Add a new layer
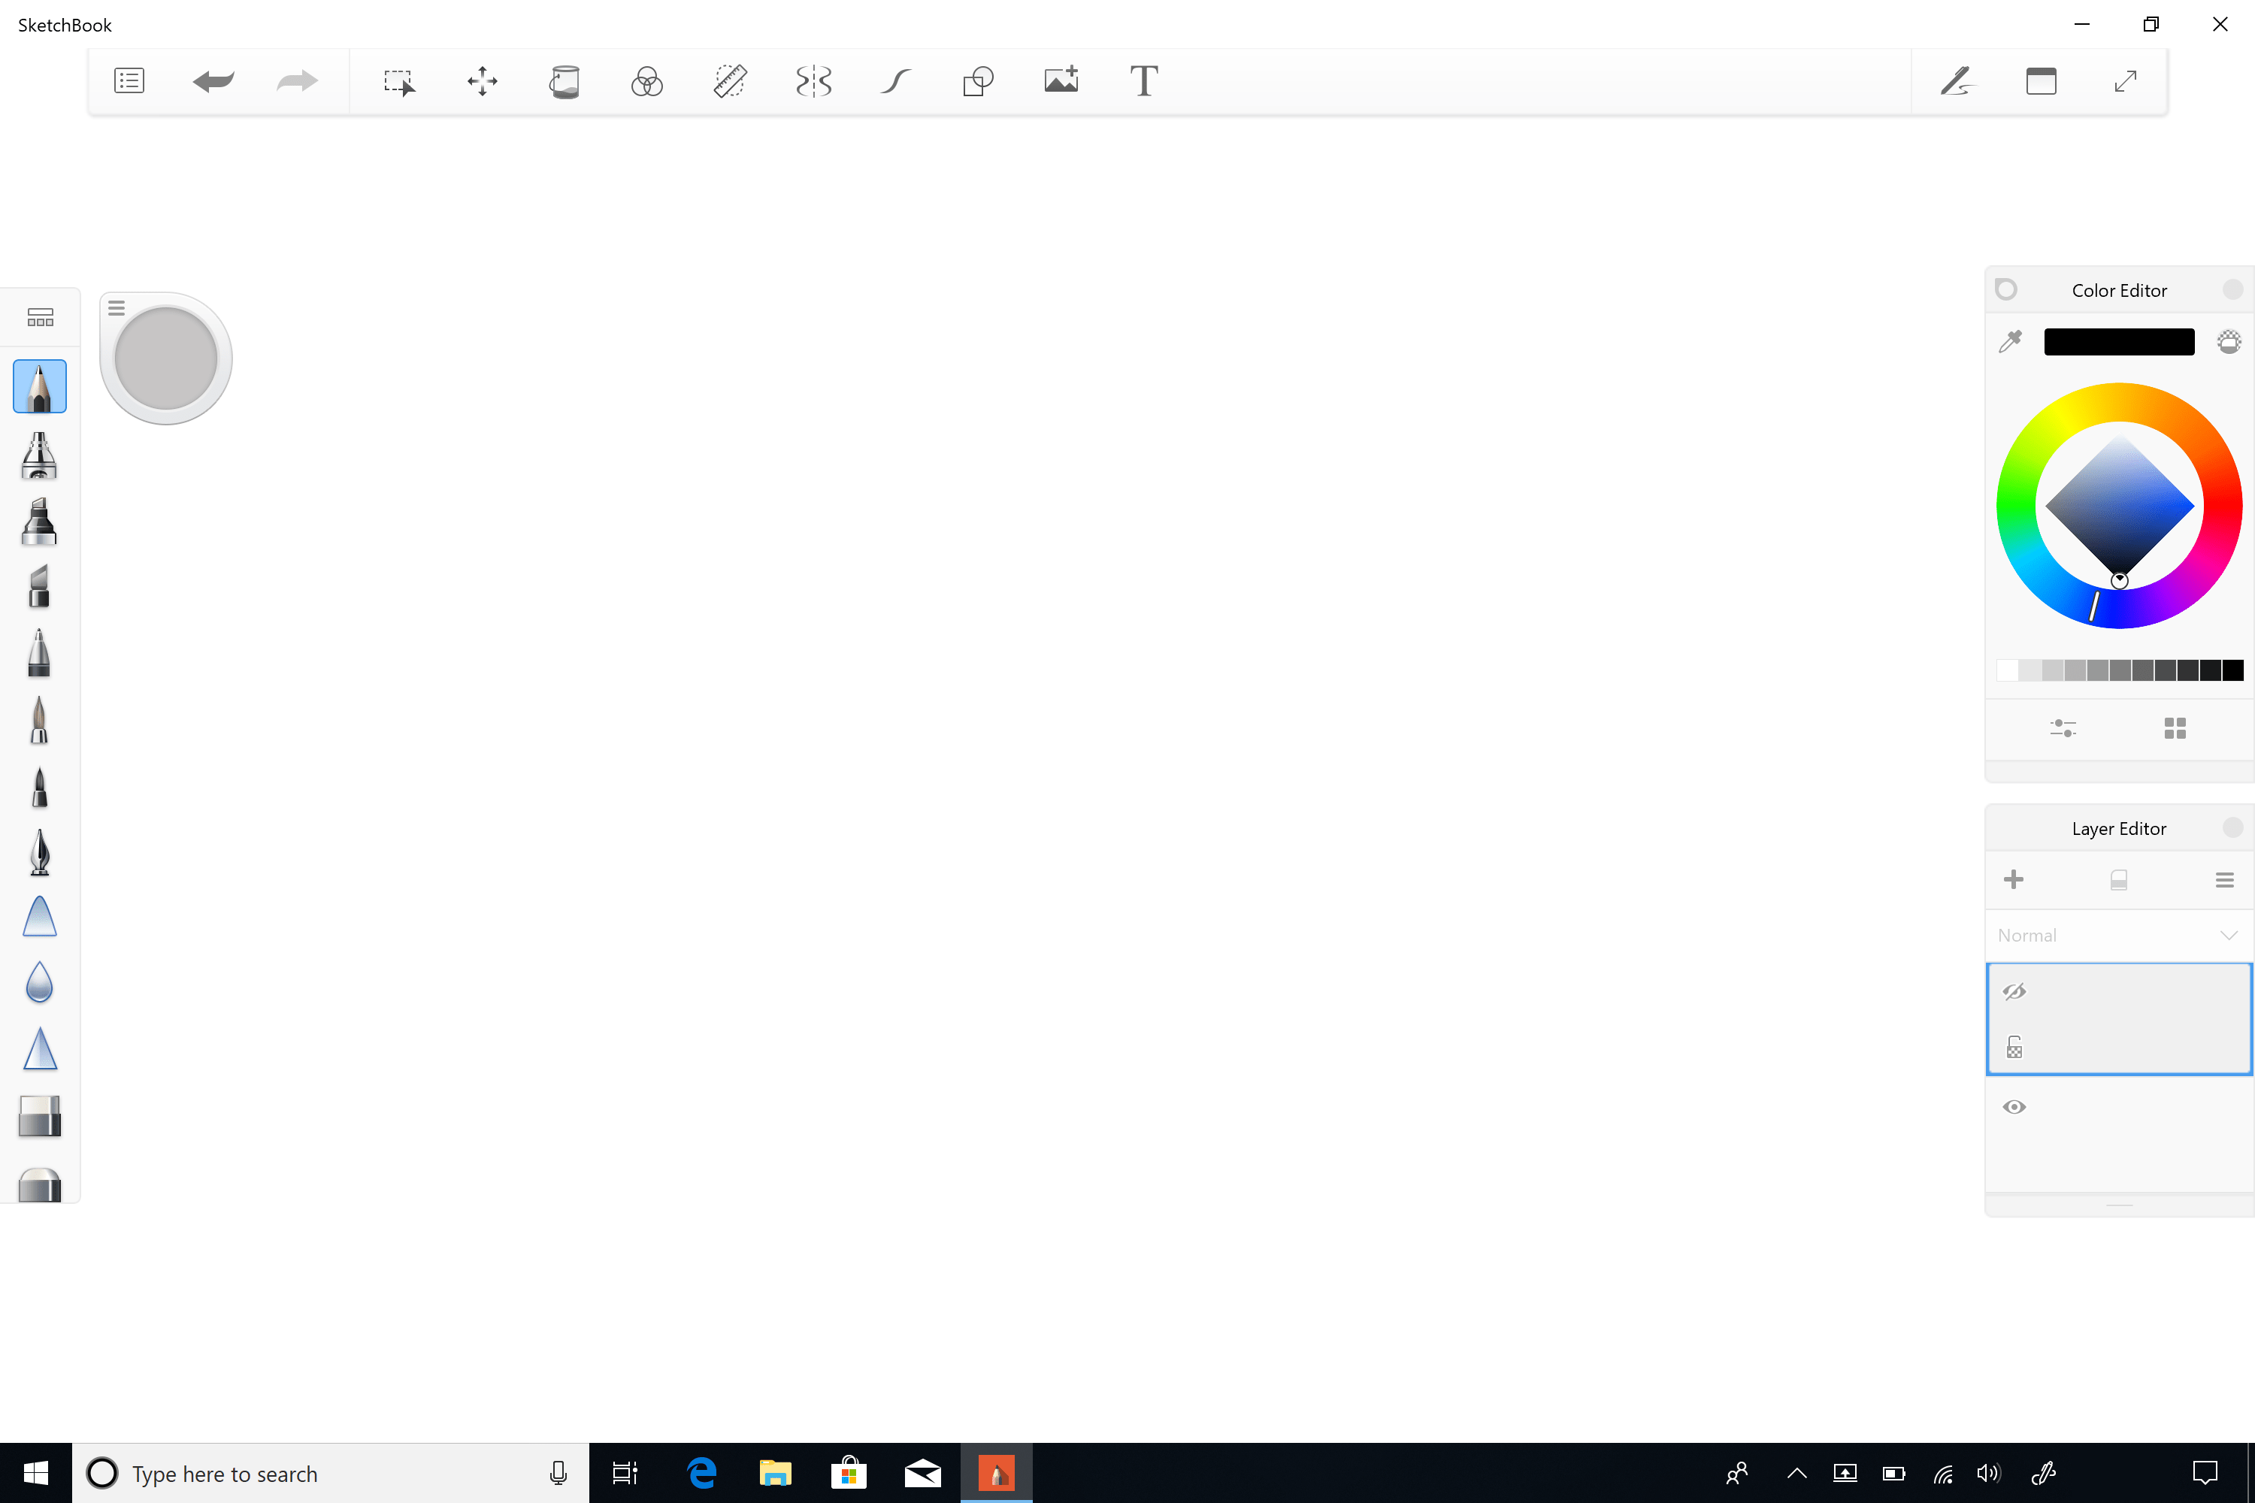The width and height of the screenshot is (2255, 1503). click(x=2014, y=879)
